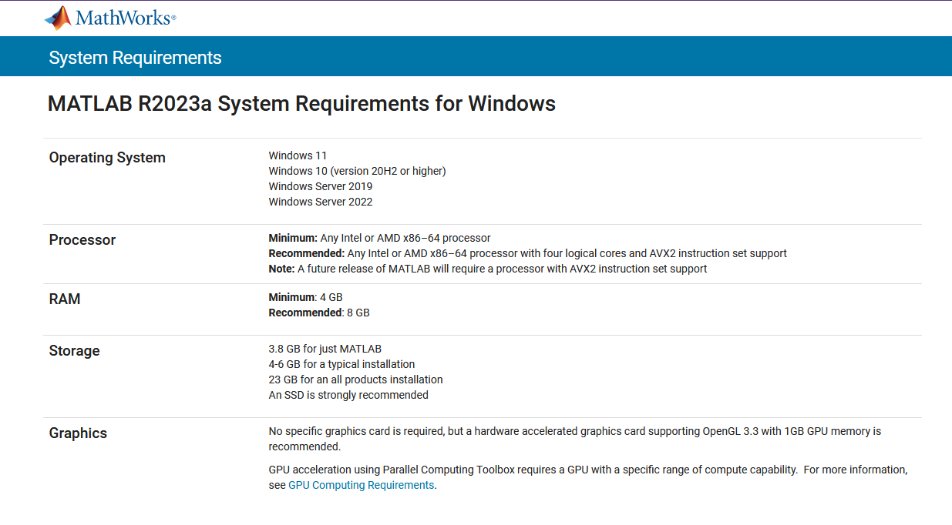Click the Note about future AVX2 requirement
952x525 pixels.
(x=487, y=269)
